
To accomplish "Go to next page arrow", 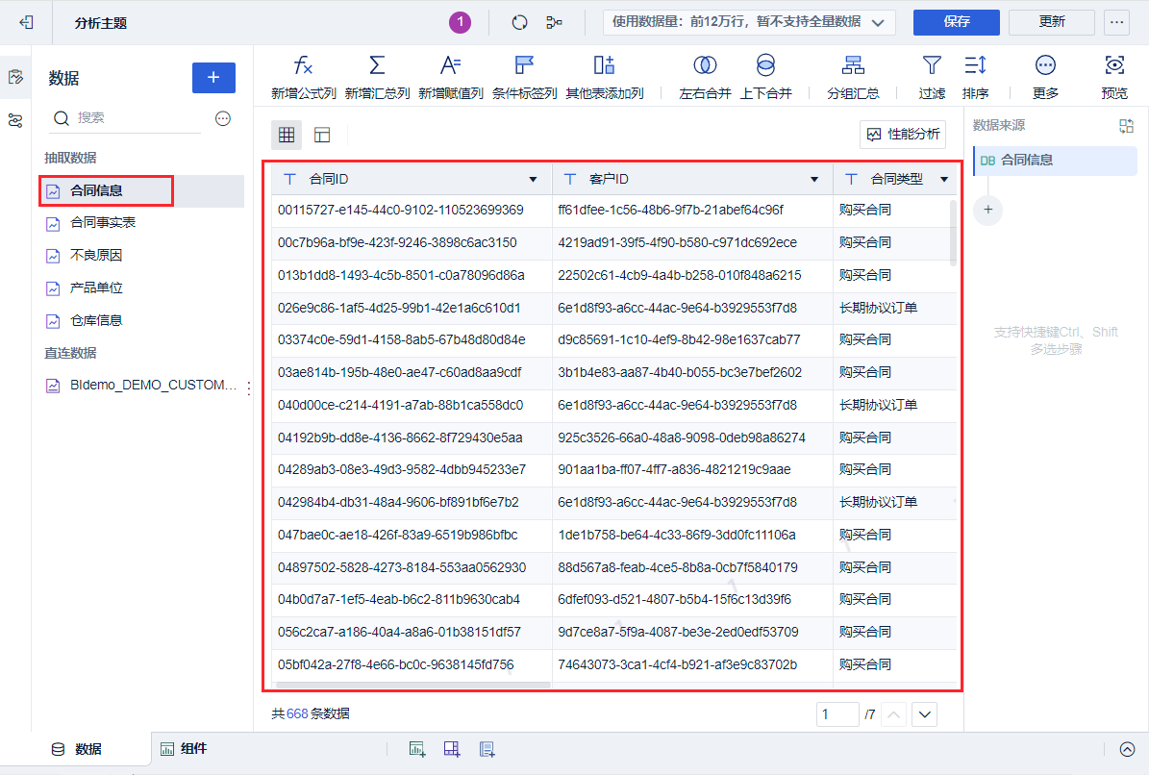I will coord(925,714).
